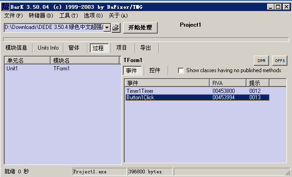This screenshot has height=177, width=292.
Task: Click hint value 0013
Action: pos(255,97)
